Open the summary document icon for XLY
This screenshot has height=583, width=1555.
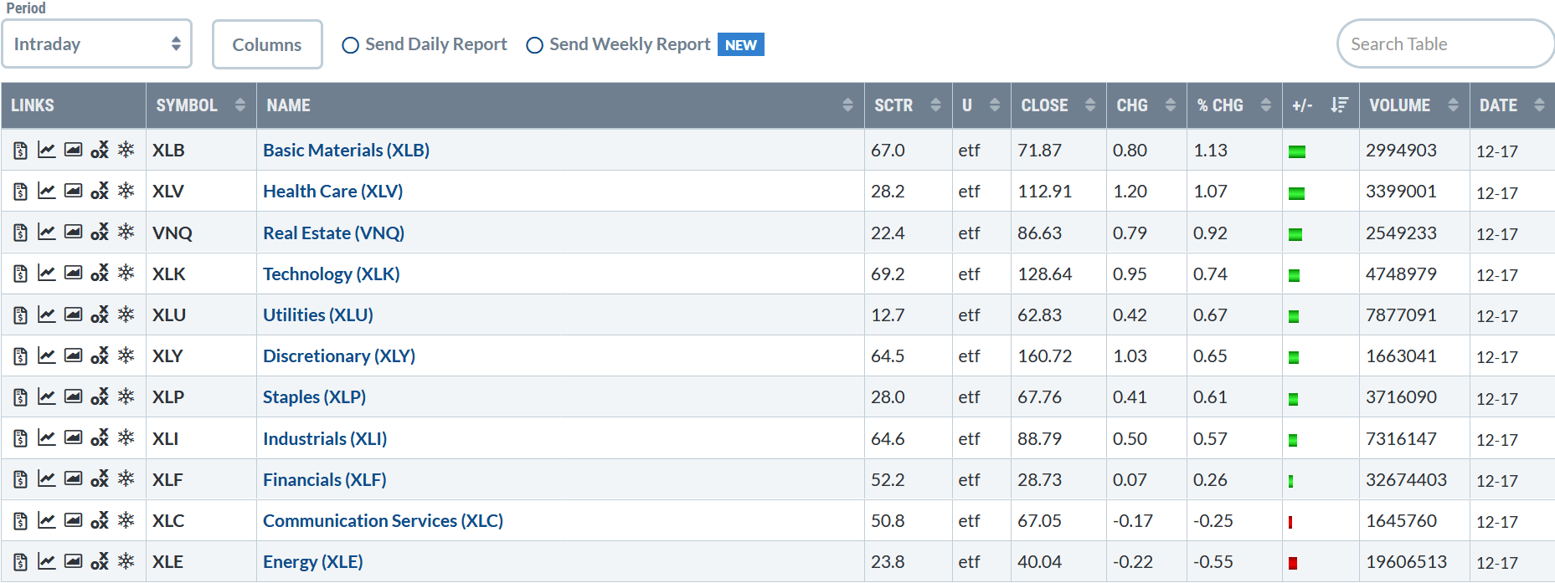pyautogui.click(x=21, y=356)
